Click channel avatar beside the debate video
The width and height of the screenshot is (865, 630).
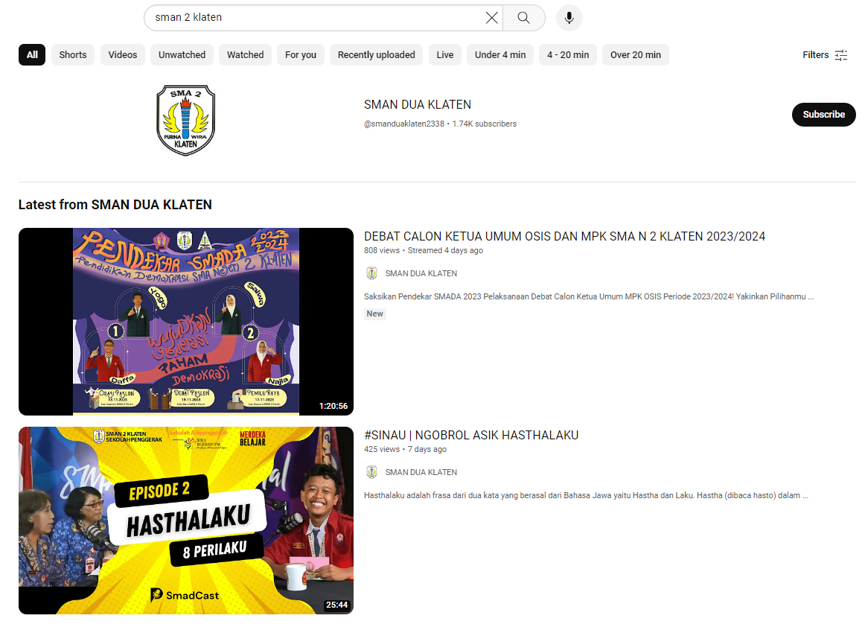pos(372,273)
